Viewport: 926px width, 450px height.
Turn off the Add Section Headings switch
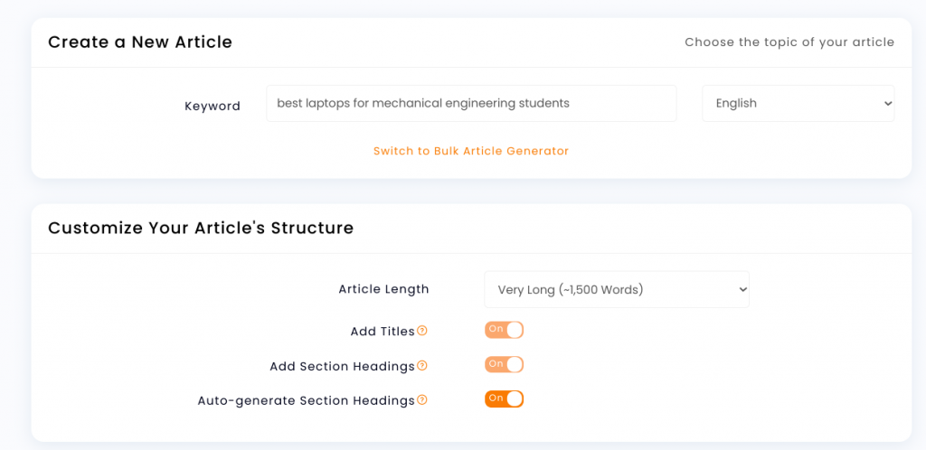click(505, 364)
